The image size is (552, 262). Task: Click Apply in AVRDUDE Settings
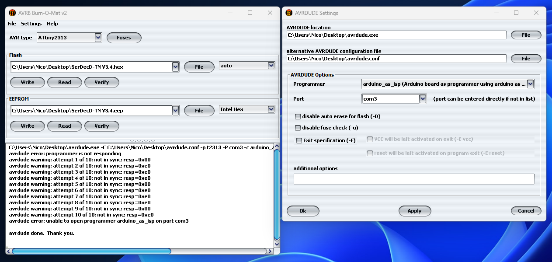tap(414, 211)
